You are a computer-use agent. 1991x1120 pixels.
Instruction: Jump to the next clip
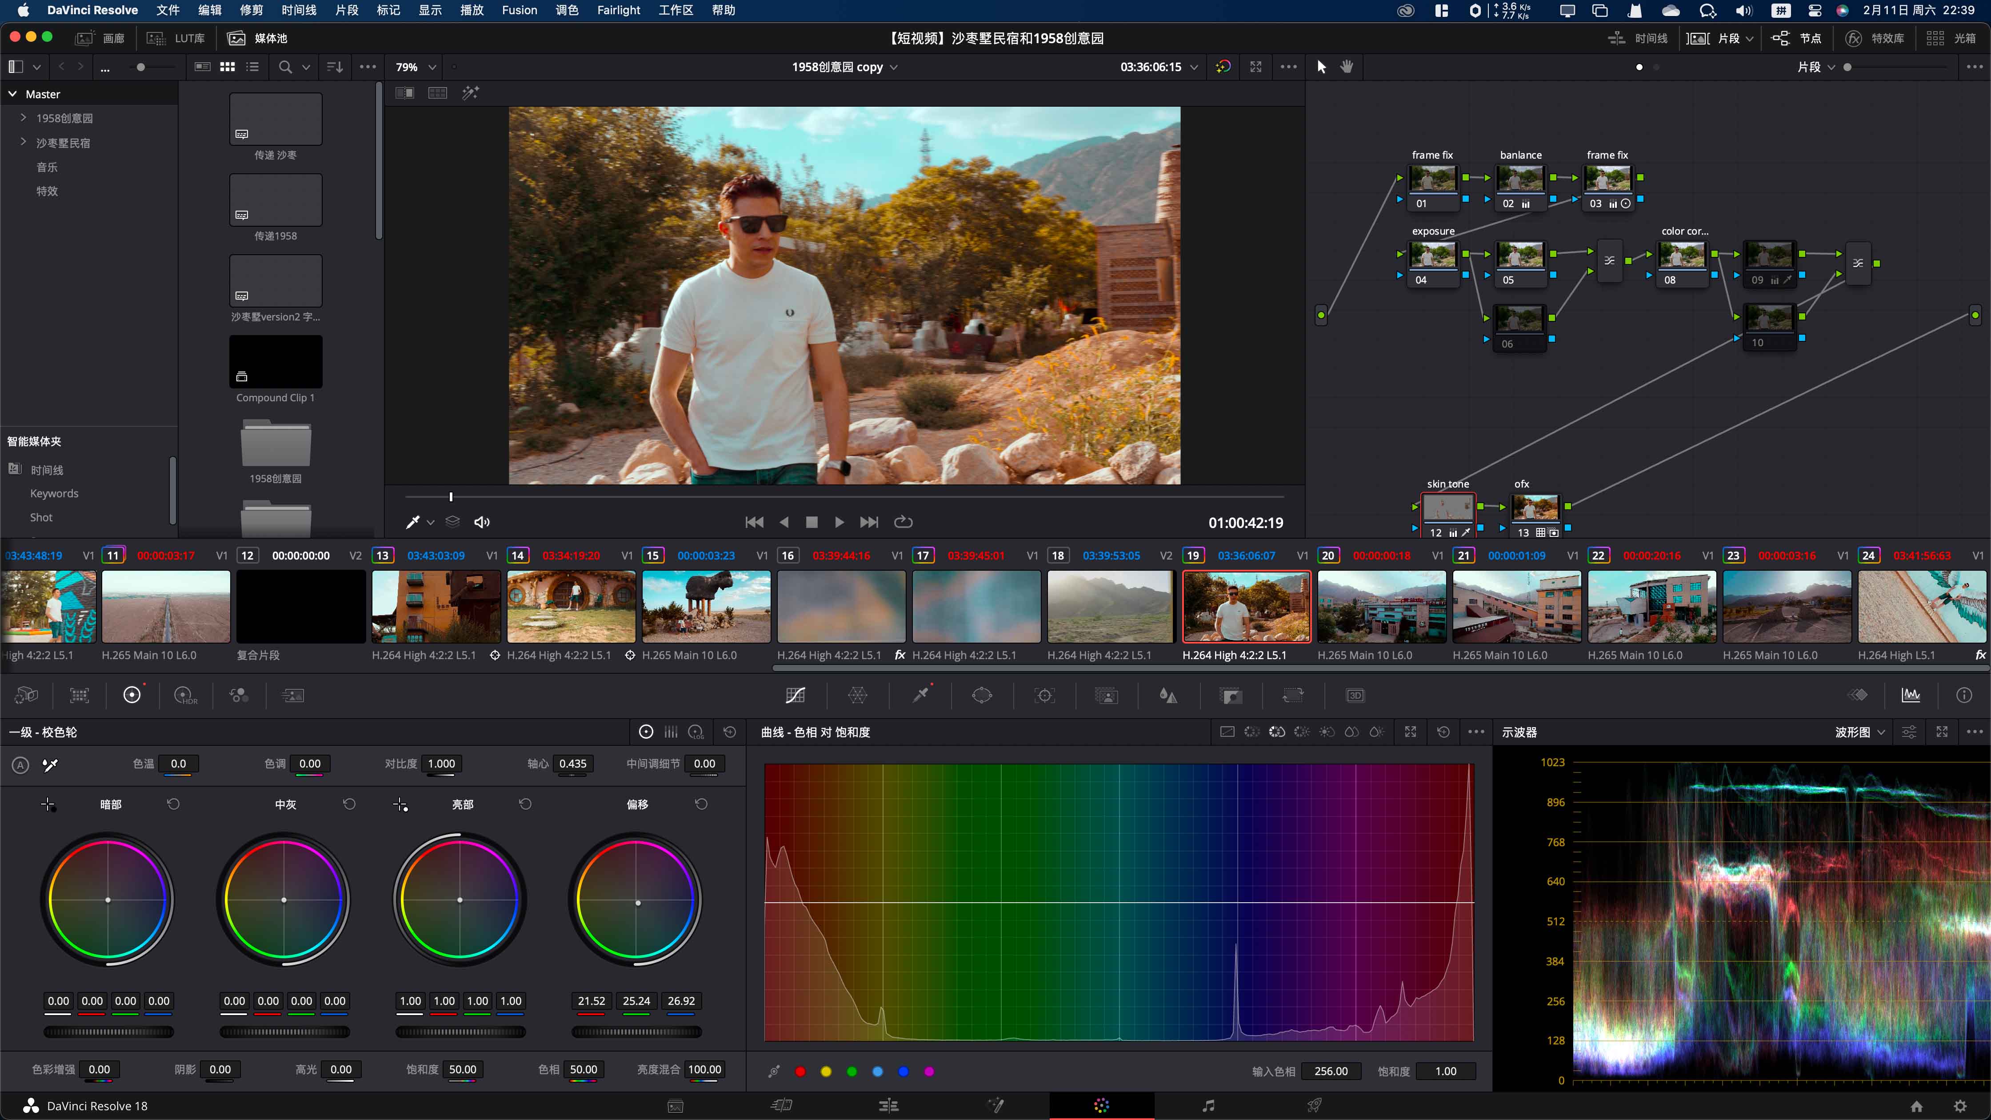click(869, 523)
